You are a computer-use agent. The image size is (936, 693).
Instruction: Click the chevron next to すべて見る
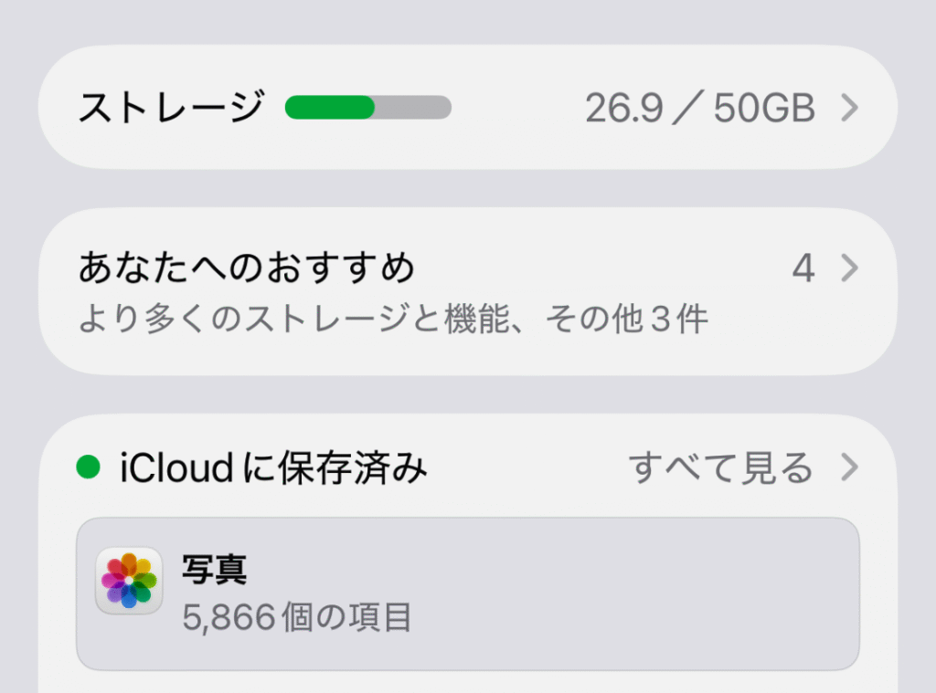coord(850,468)
